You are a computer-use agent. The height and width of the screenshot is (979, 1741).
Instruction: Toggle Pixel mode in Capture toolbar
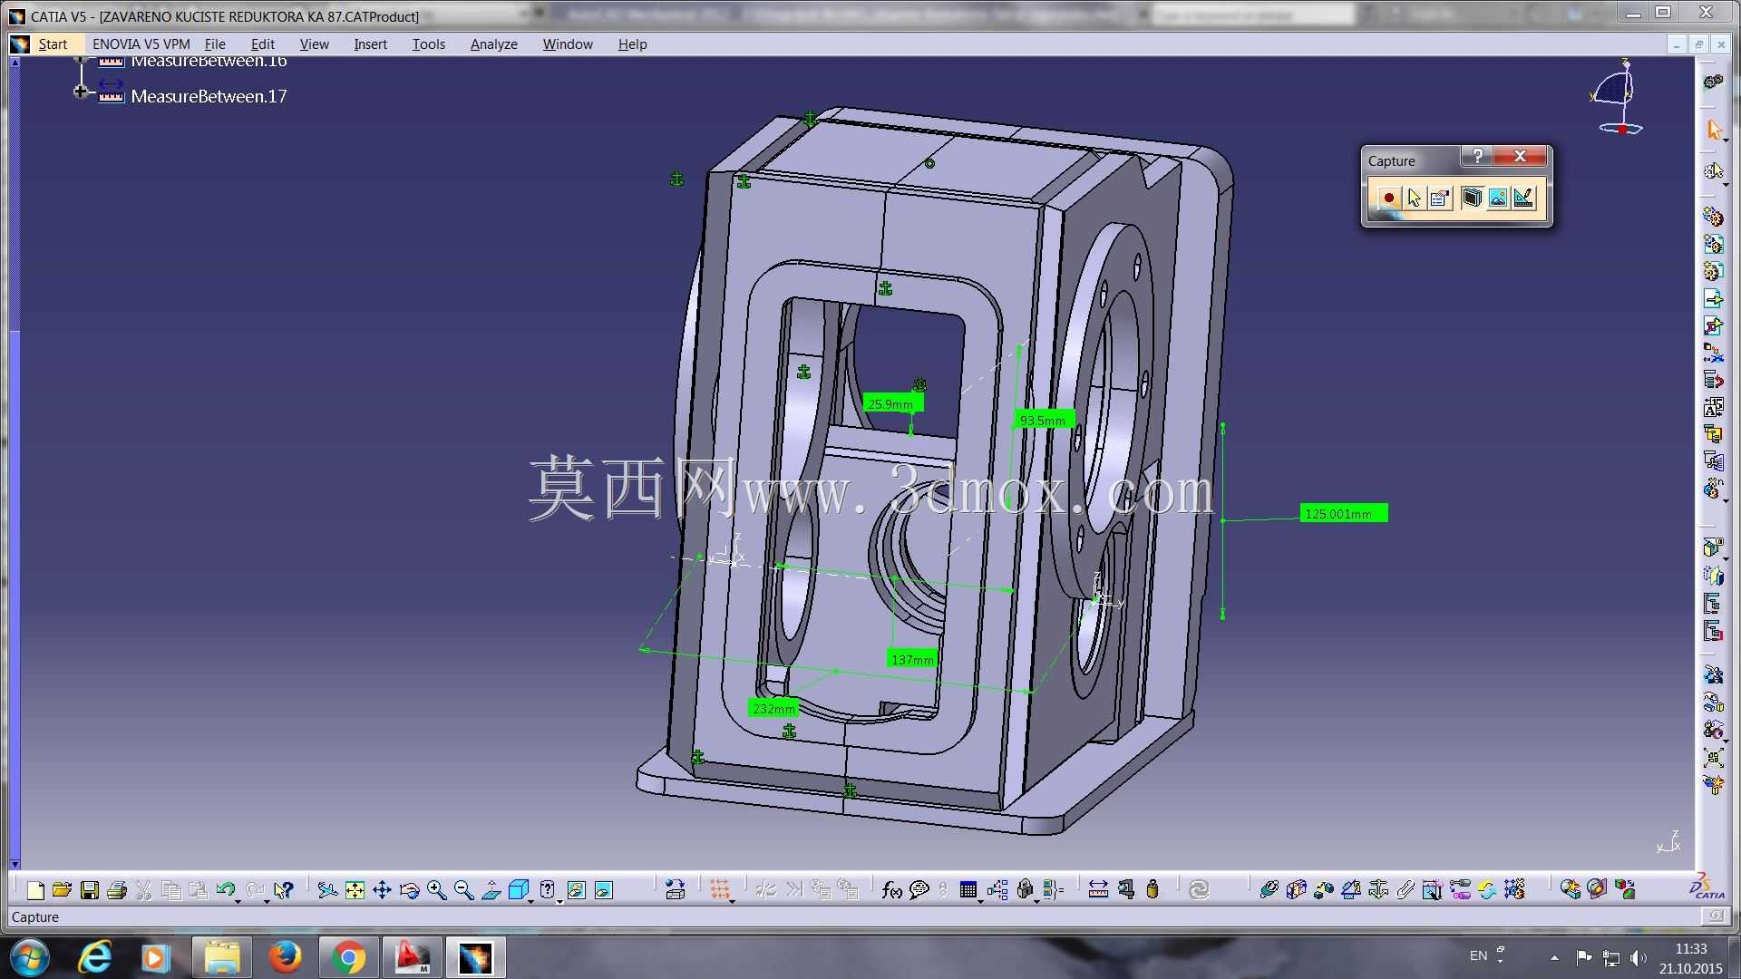coord(1498,198)
